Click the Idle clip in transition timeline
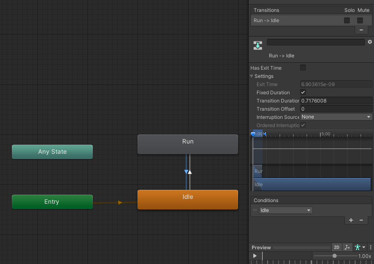This screenshot has height=264, width=374. coord(312,184)
